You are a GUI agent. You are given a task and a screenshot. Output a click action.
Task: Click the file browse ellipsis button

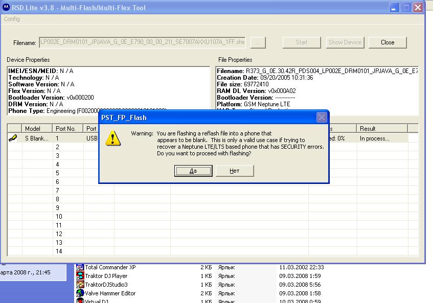point(258,42)
